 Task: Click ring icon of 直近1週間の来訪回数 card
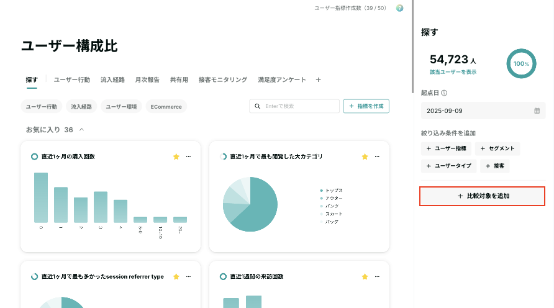[223, 276]
